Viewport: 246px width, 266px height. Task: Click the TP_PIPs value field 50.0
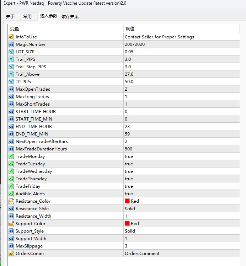[129, 82]
